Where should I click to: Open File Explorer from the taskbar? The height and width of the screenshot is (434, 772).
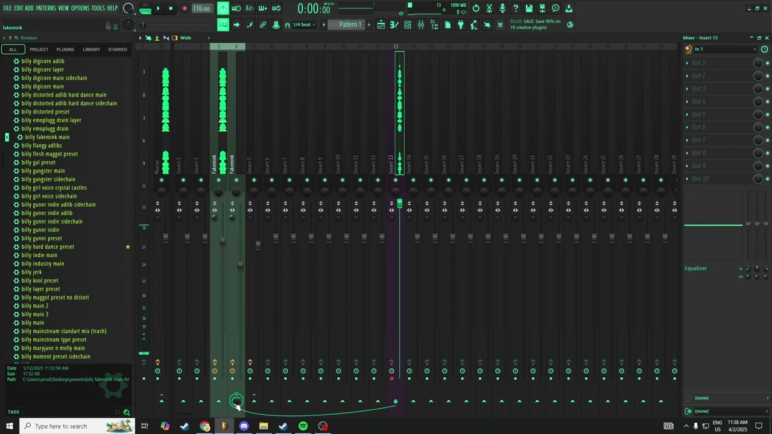[264, 426]
